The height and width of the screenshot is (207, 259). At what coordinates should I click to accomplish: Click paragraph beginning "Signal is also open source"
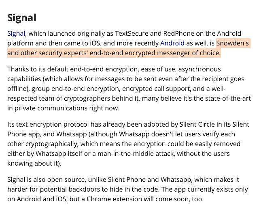(121, 189)
